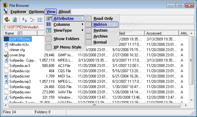197x117 pixels.
Task: Click the Softpedia.cqs file icon
Action: (x=6, y=71)
